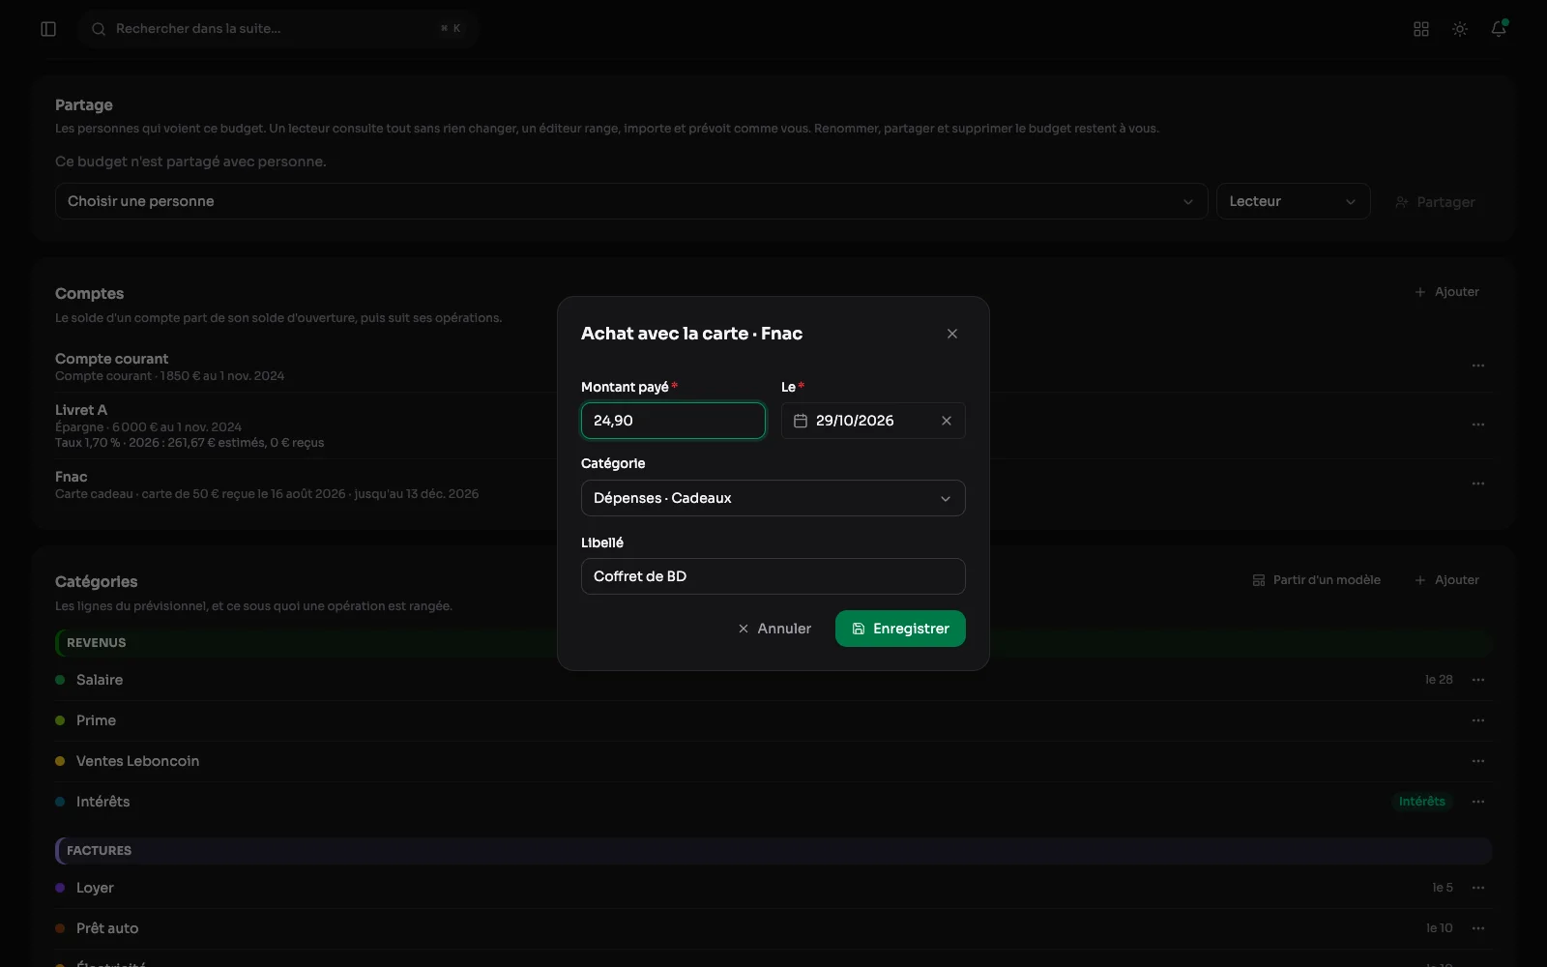This screenshot has width=1547, height=967.
Task: Open options menu for Salaire category
Action: (1478, 680)
